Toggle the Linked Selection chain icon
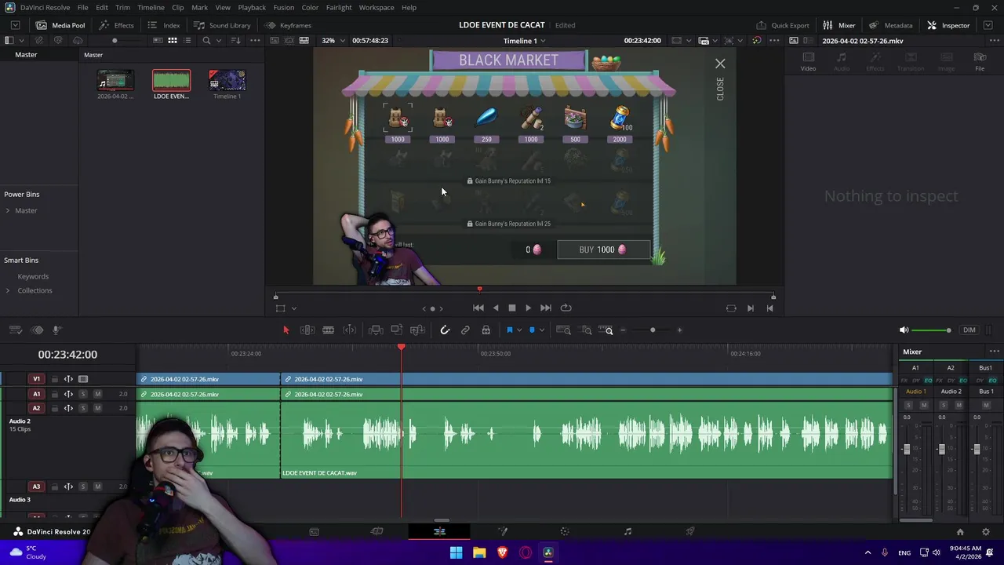Screen dimensions: 1004x565 pos(465,330)
